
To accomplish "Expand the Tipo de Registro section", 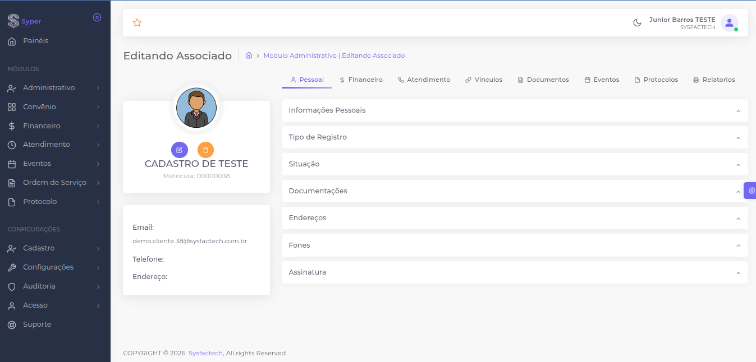I will click(x=515, y=137).
